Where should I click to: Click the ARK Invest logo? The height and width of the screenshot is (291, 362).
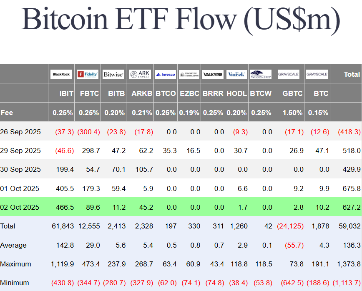(140, 74)
